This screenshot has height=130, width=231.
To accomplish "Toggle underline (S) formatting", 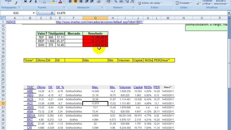I will 36,1.
